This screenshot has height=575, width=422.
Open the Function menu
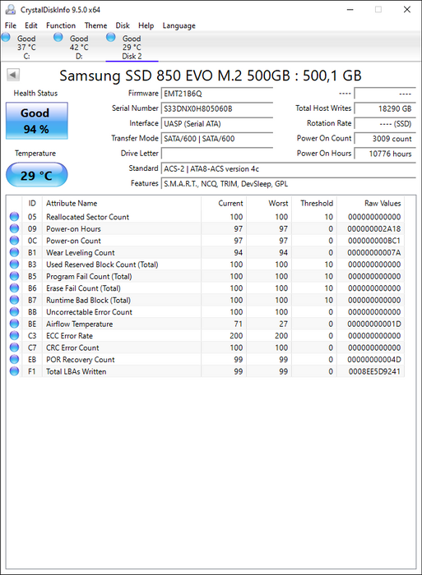[x=61, y=25]
